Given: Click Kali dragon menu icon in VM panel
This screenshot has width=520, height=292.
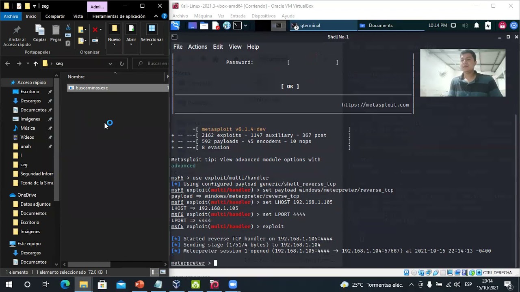Looking at the screenshot, I should 175,26.
